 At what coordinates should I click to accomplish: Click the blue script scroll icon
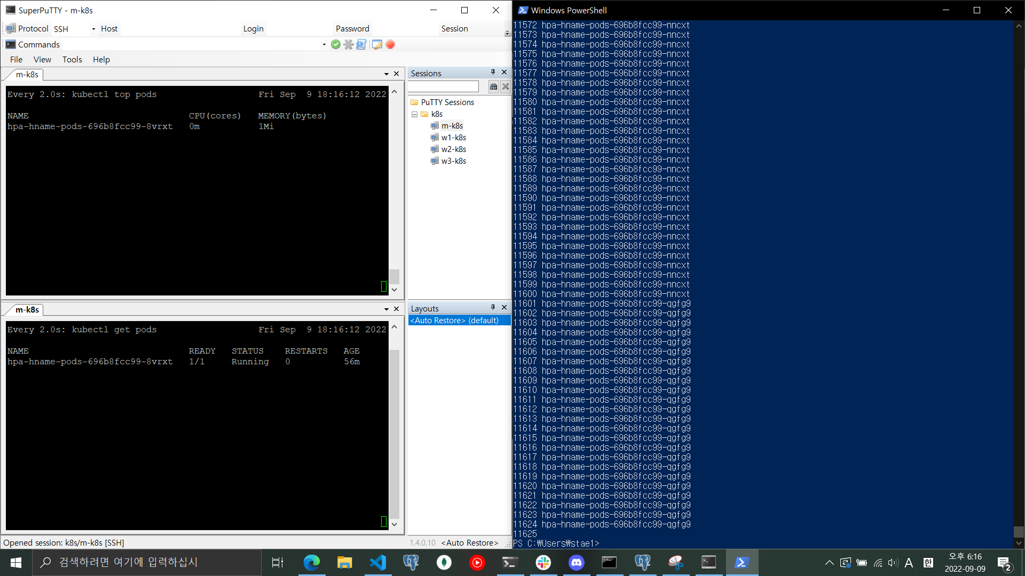tap(361, 44)
